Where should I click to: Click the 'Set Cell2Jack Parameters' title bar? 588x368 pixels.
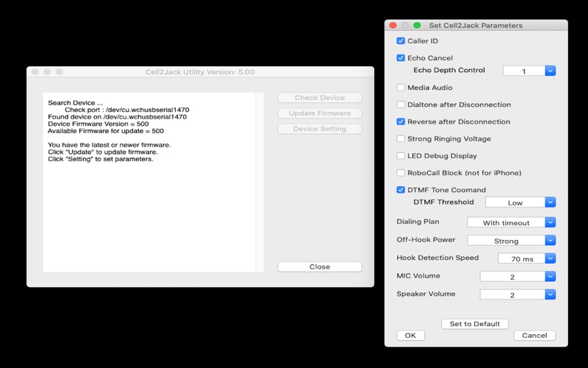tap(476, 25)
